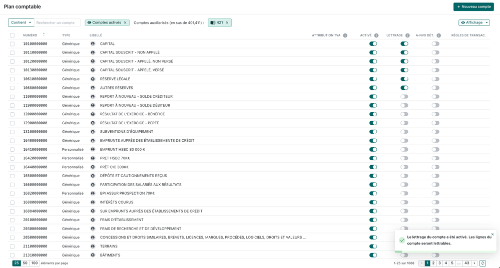The image size is (500, 268).
Task: Expand the Affichage dropdown
Action: point(473,22)
